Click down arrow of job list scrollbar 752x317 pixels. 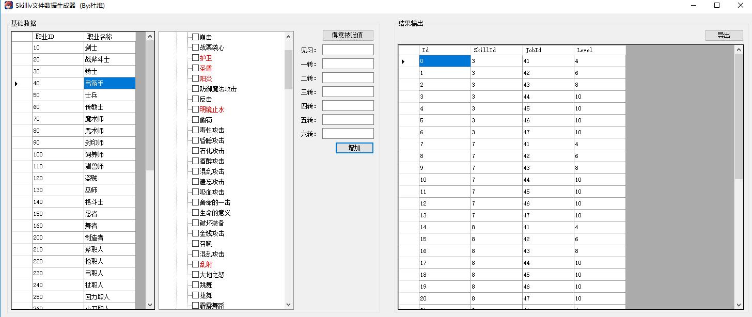click(150, 305)
